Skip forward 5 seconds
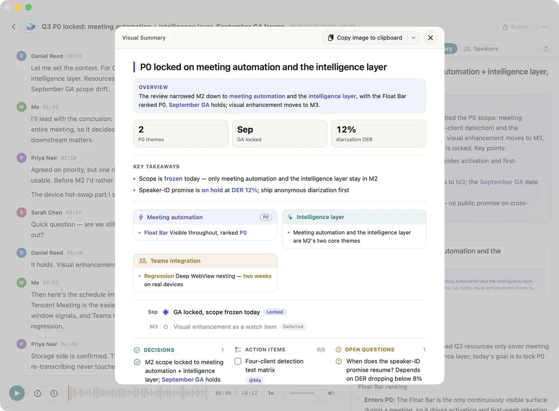This screenshot has height=411, width=559. [x=54, y=393]
